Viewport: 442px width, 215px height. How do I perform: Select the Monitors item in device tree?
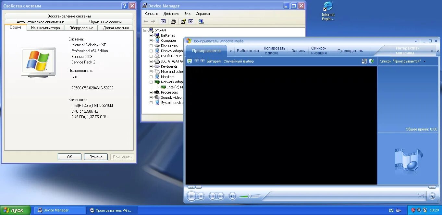[x=167, y=77]
